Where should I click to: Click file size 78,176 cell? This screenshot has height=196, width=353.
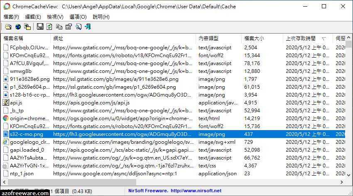click(252, 63)
